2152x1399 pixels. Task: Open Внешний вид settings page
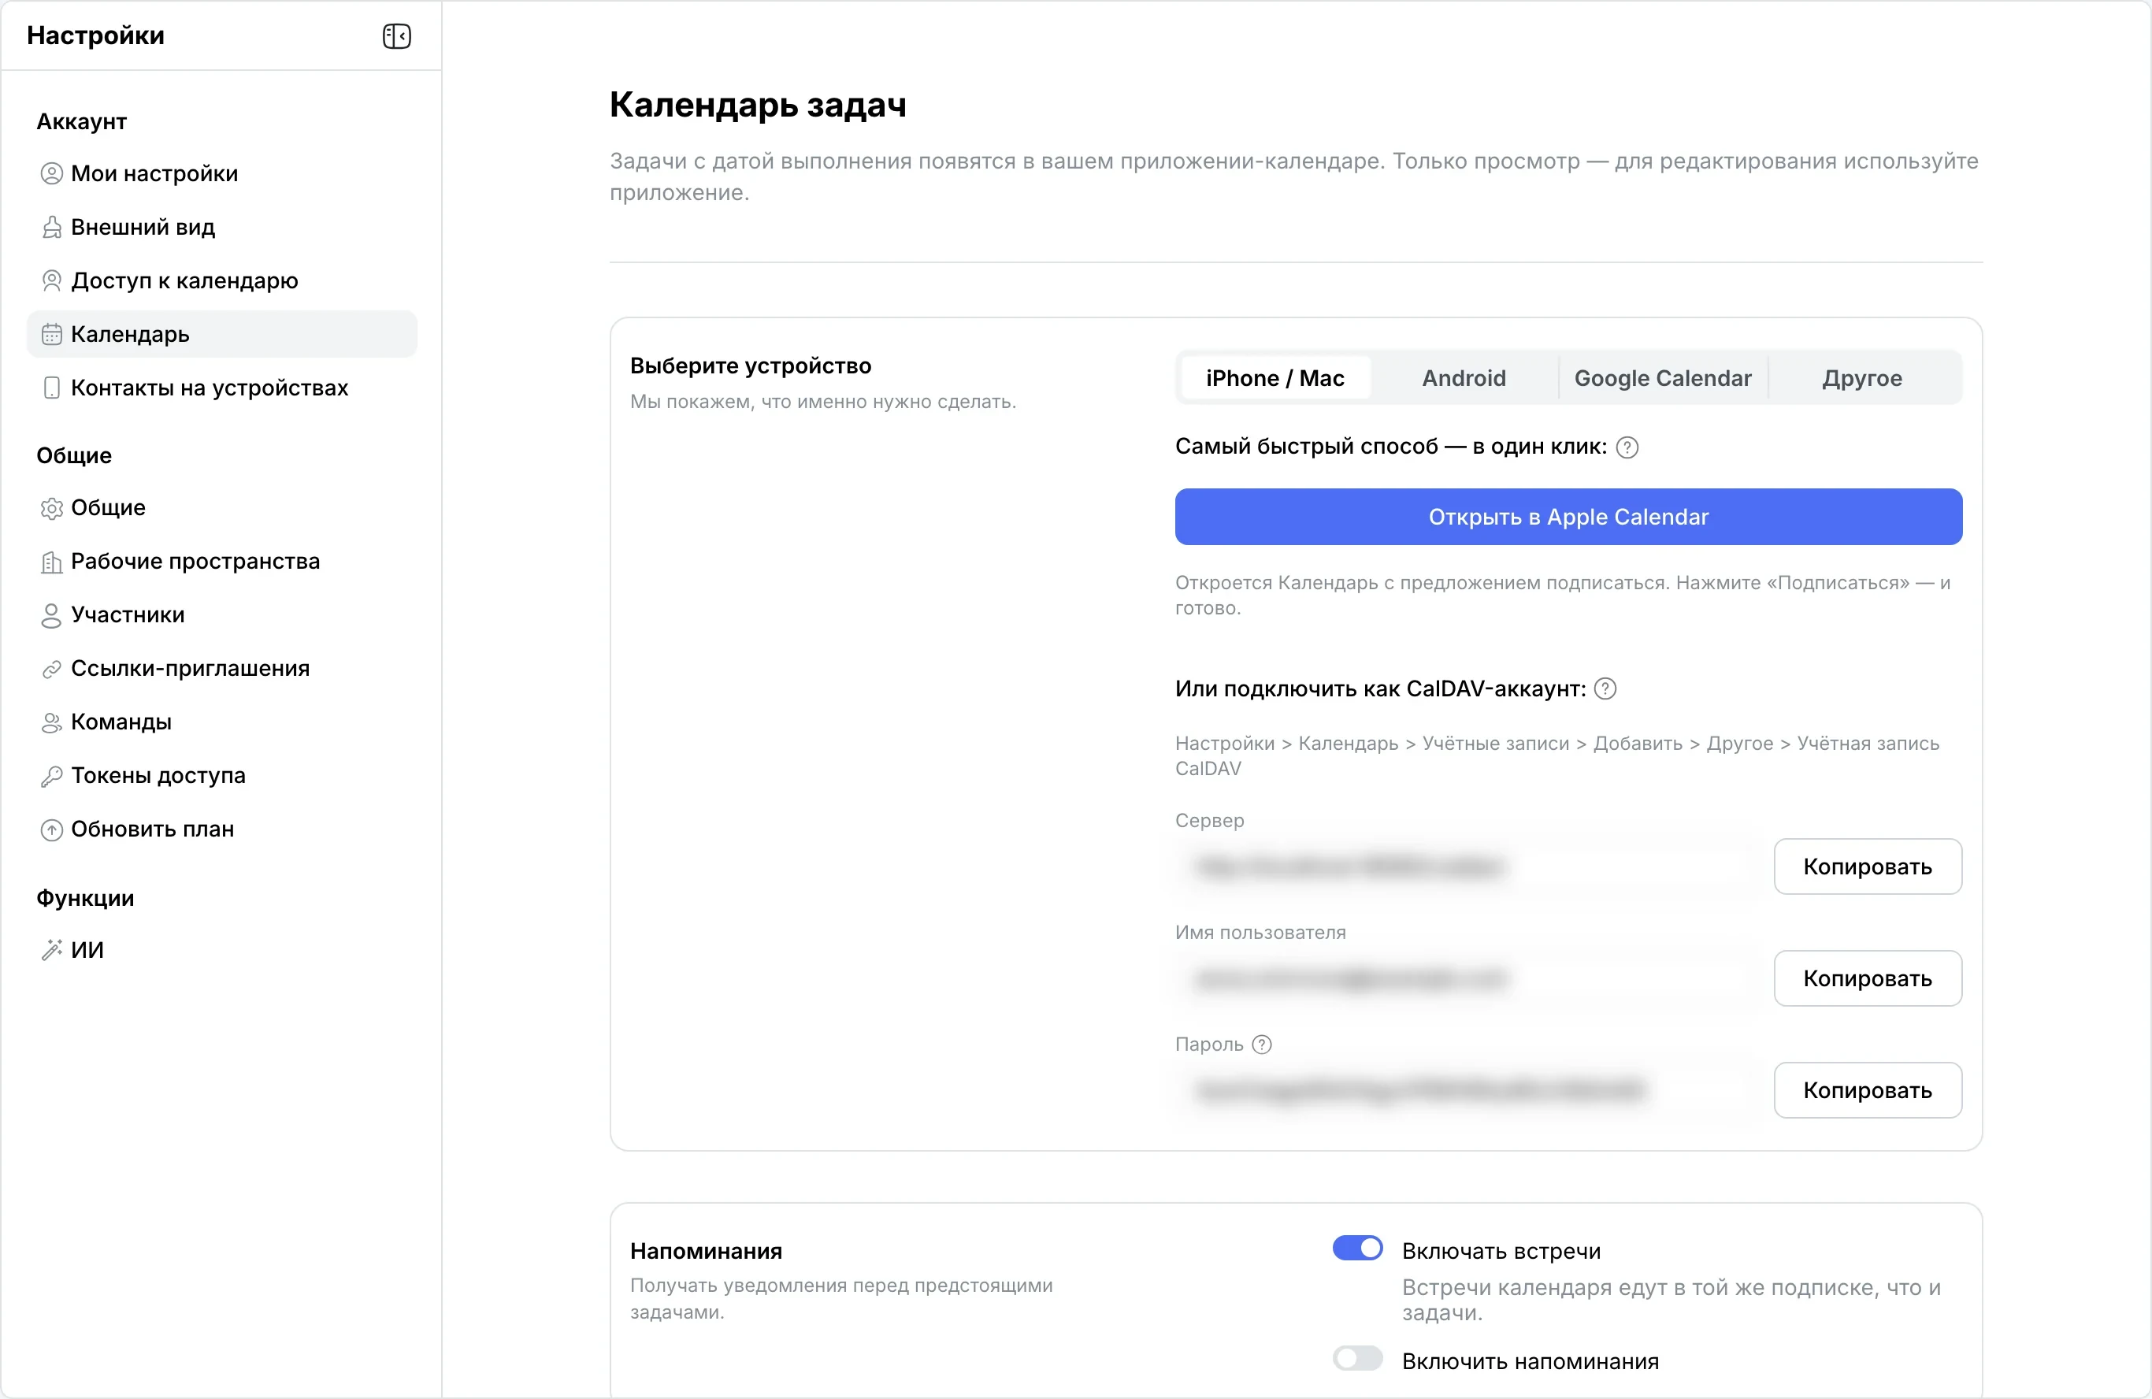222,227
